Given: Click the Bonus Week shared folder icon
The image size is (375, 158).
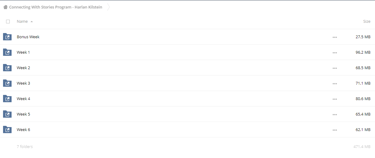Looking at the screenshot, I should point(7,37).
